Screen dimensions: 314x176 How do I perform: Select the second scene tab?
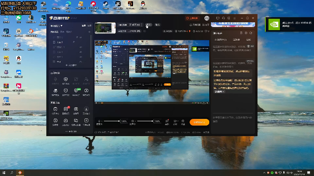tap(62, 32)
